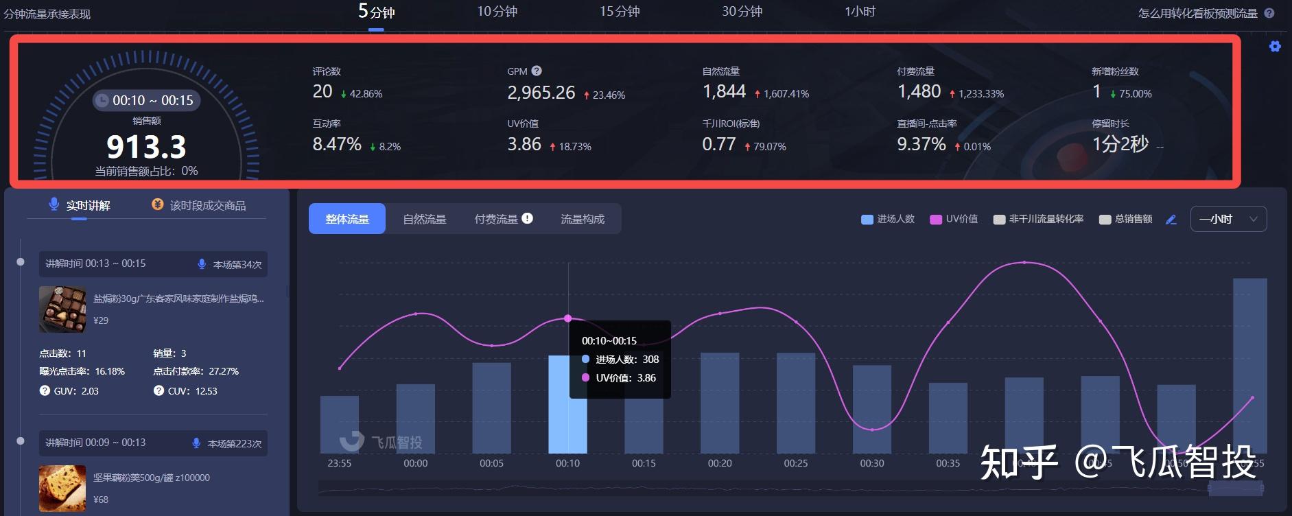1292x516 pixels.
Task: Open the settings gear icon
Action: click(1275, 47)
